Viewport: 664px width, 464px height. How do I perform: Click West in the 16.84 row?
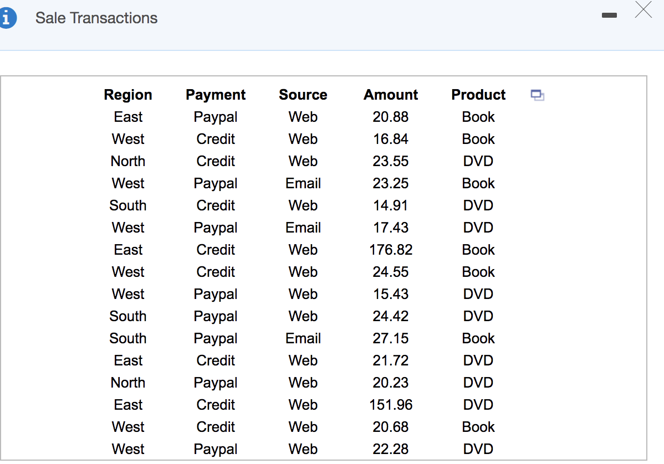point(128,139)
